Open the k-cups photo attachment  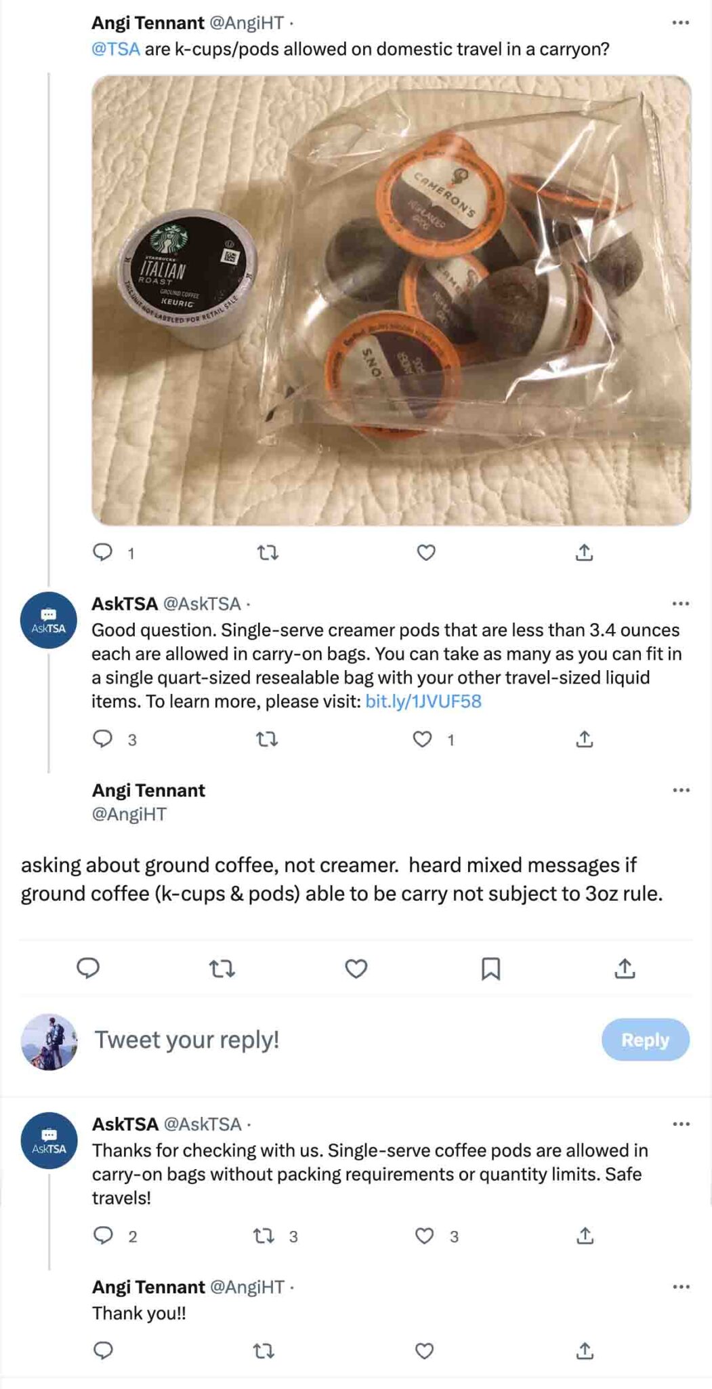coord(391,300)
